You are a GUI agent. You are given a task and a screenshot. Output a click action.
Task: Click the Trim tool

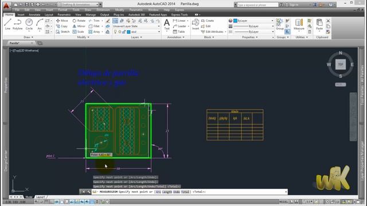point(94,21)
